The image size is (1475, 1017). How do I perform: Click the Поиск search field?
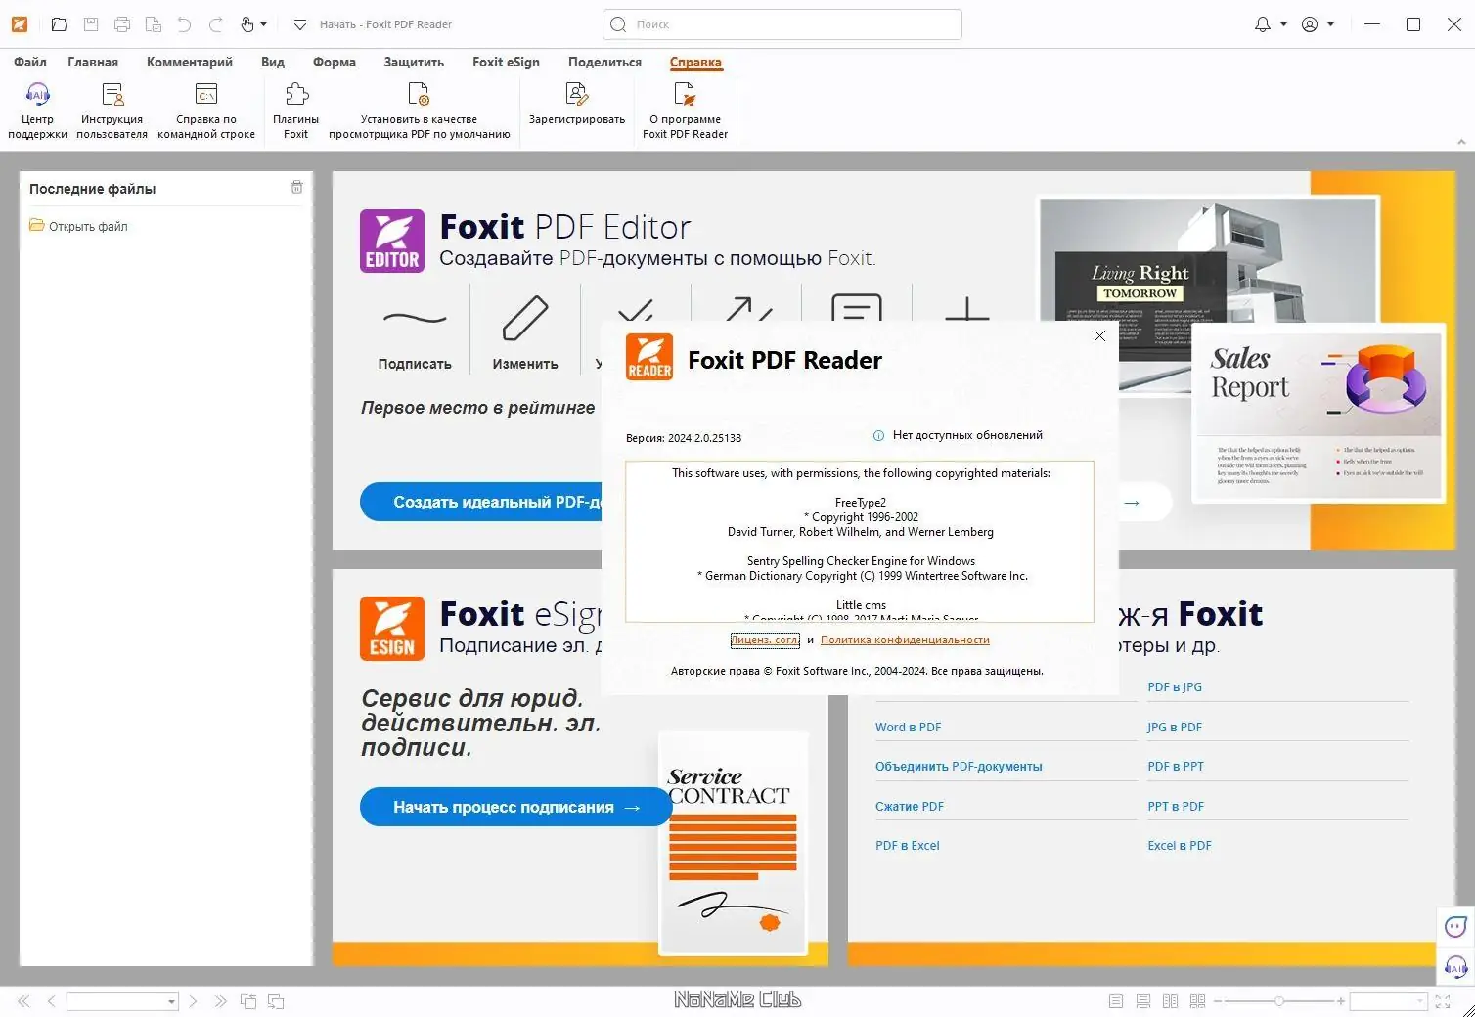coord(782,24)
